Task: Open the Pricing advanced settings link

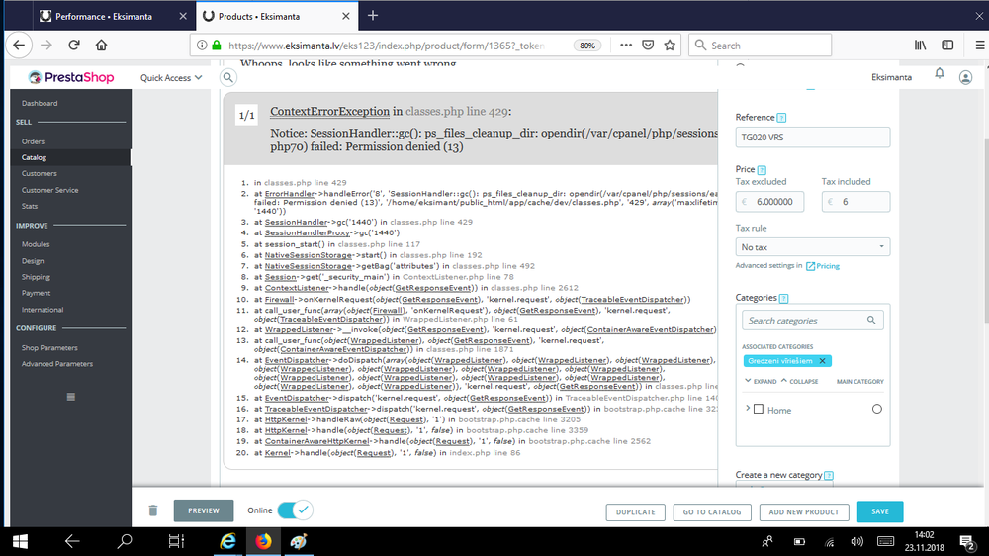Action: point(823,266)
